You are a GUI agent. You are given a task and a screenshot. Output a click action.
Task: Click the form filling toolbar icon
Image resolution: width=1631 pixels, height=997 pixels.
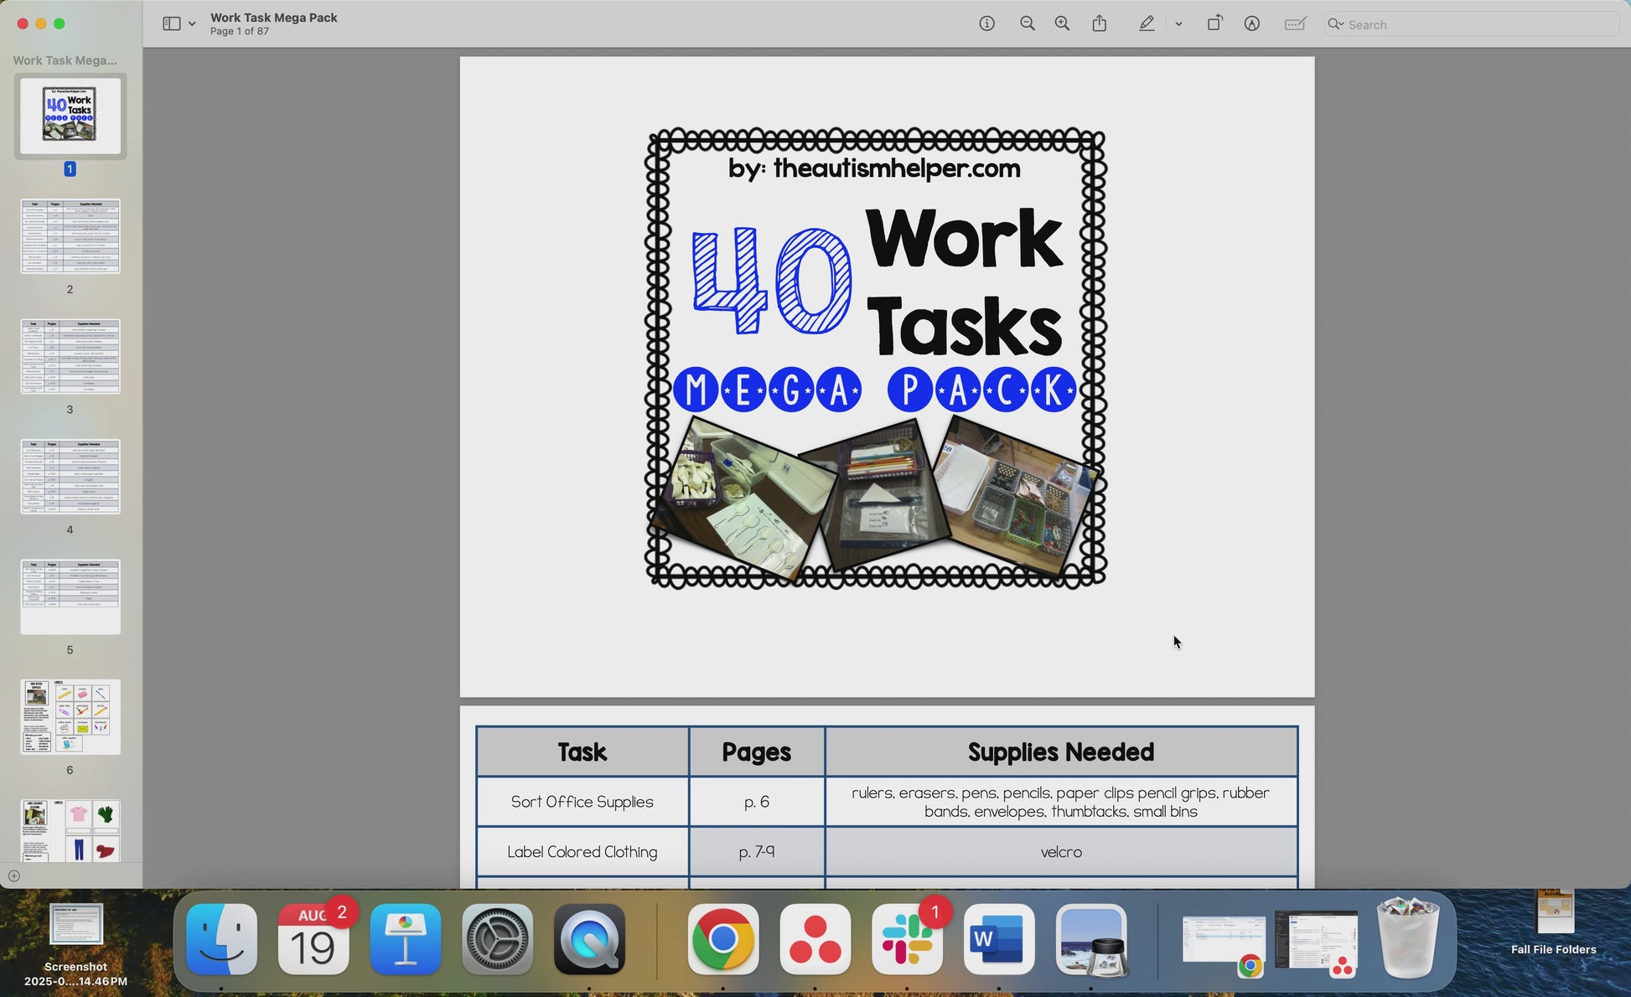click(x=1295, y=24)
